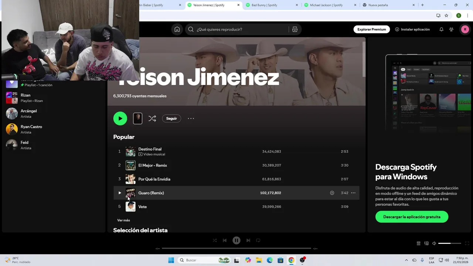Click Descargar la aplicación gratuita button
Screen dimensions: 473x266
412,217
